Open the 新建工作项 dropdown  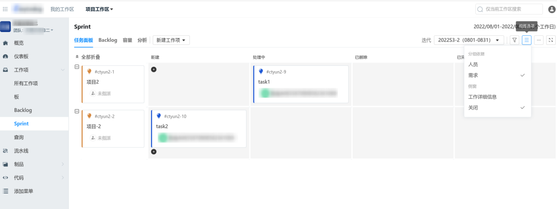point(171,40)
